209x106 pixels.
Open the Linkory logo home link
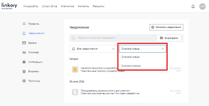pos(9,6)
